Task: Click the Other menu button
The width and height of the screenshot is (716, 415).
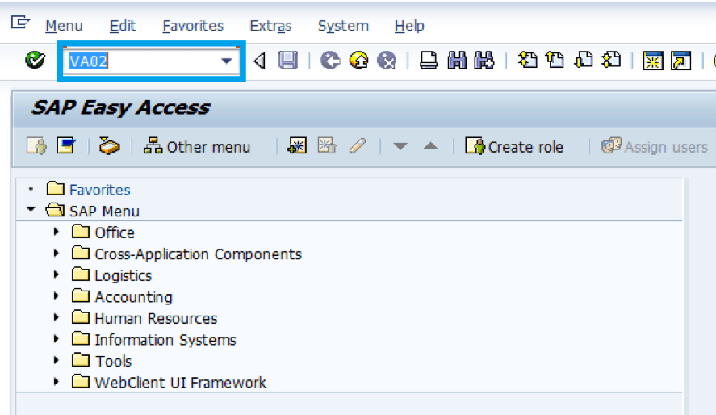Action: point(197,147)
